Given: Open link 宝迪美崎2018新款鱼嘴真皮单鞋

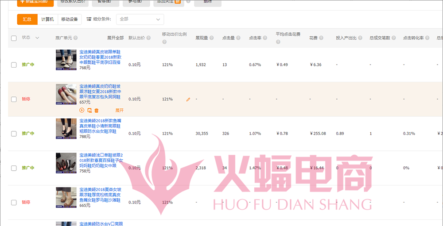Looking at the screenshot, I should tap(101, 126).
